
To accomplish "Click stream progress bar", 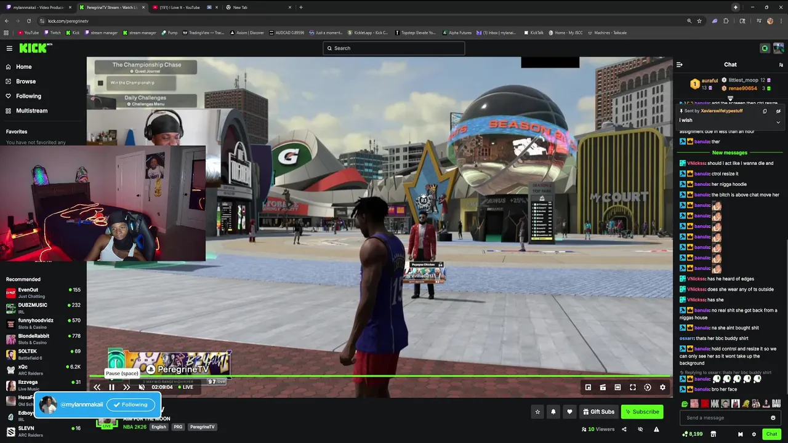I will point(379,376).
